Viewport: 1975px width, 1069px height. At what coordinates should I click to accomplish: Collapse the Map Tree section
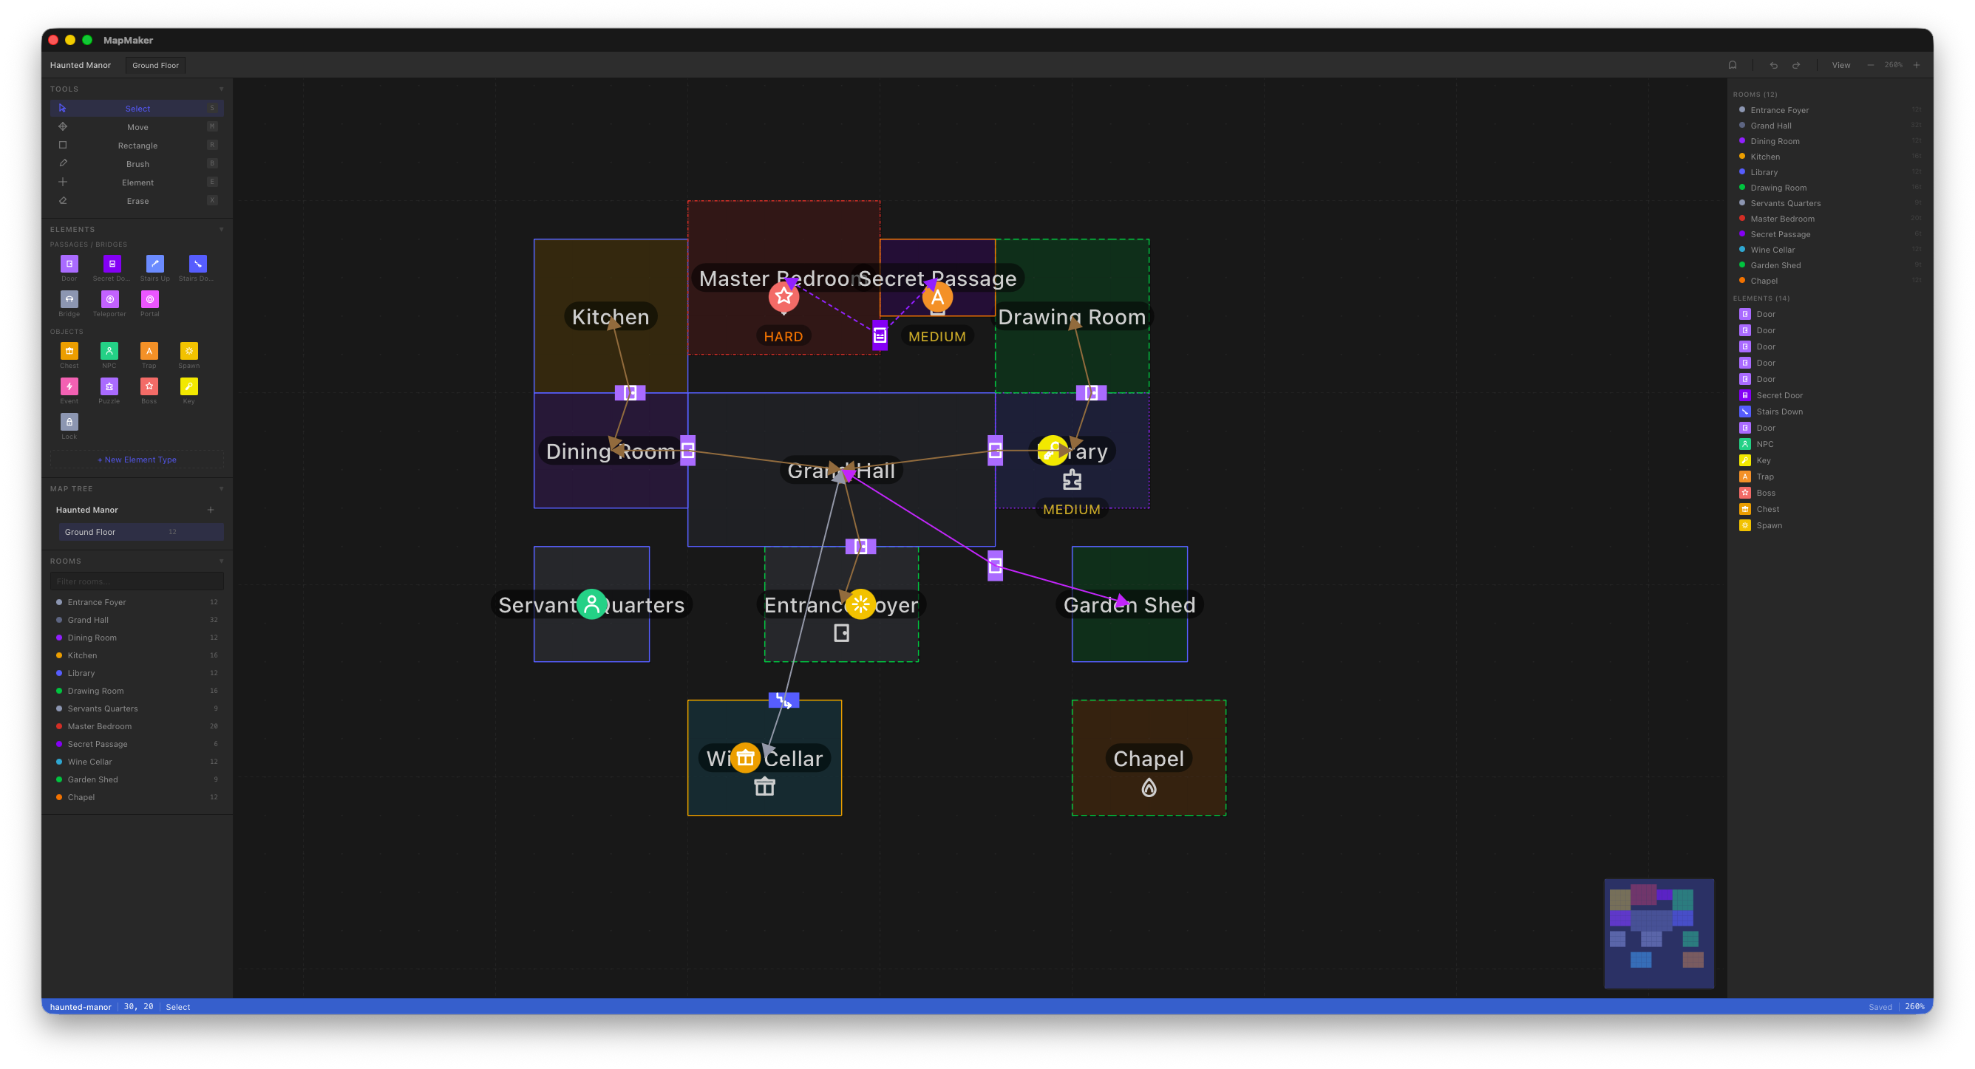point(222,488)
